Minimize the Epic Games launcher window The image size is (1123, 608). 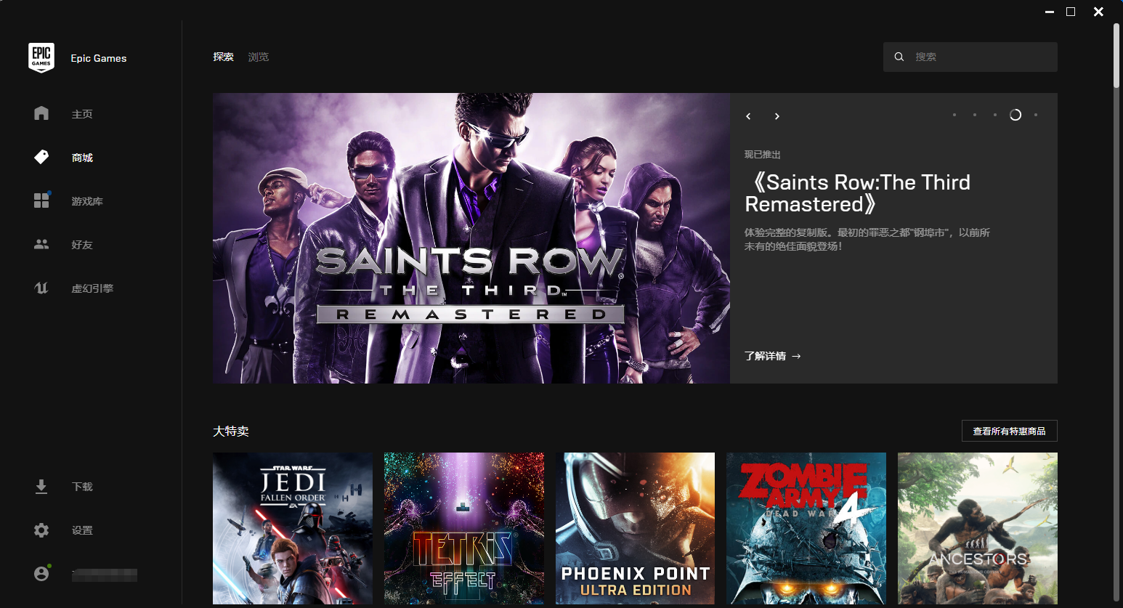1050,12
